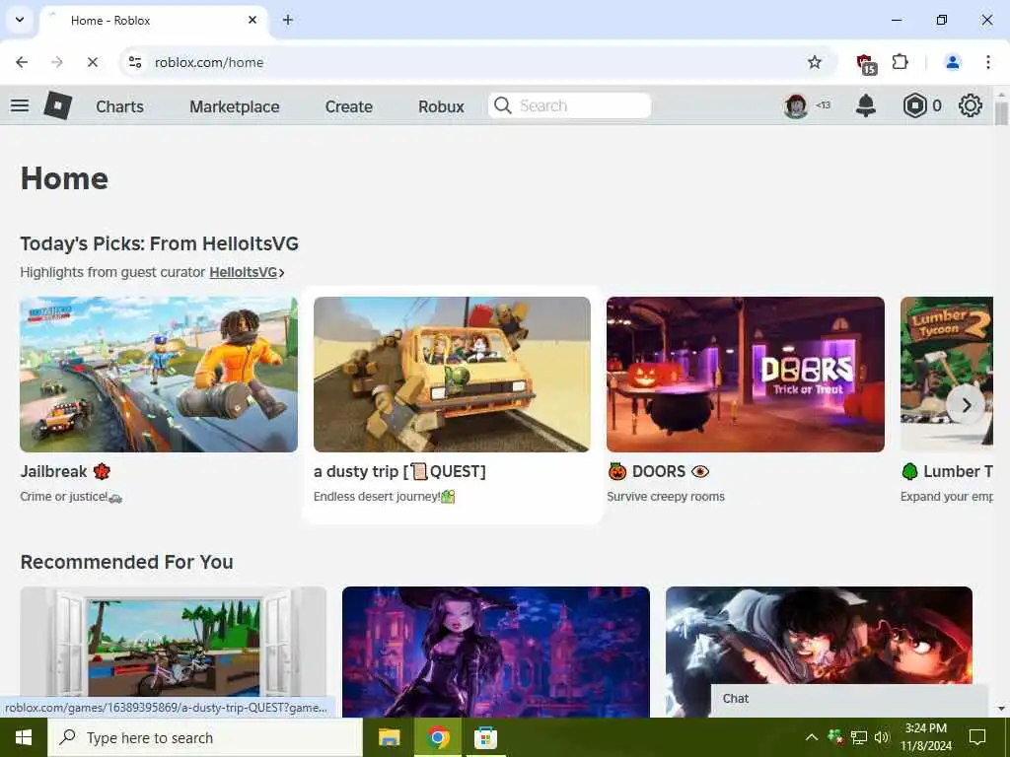Open the Lumber Tycoon 2 thumbnail
This screenshot has height=757, width=1010.
point(947,374)
